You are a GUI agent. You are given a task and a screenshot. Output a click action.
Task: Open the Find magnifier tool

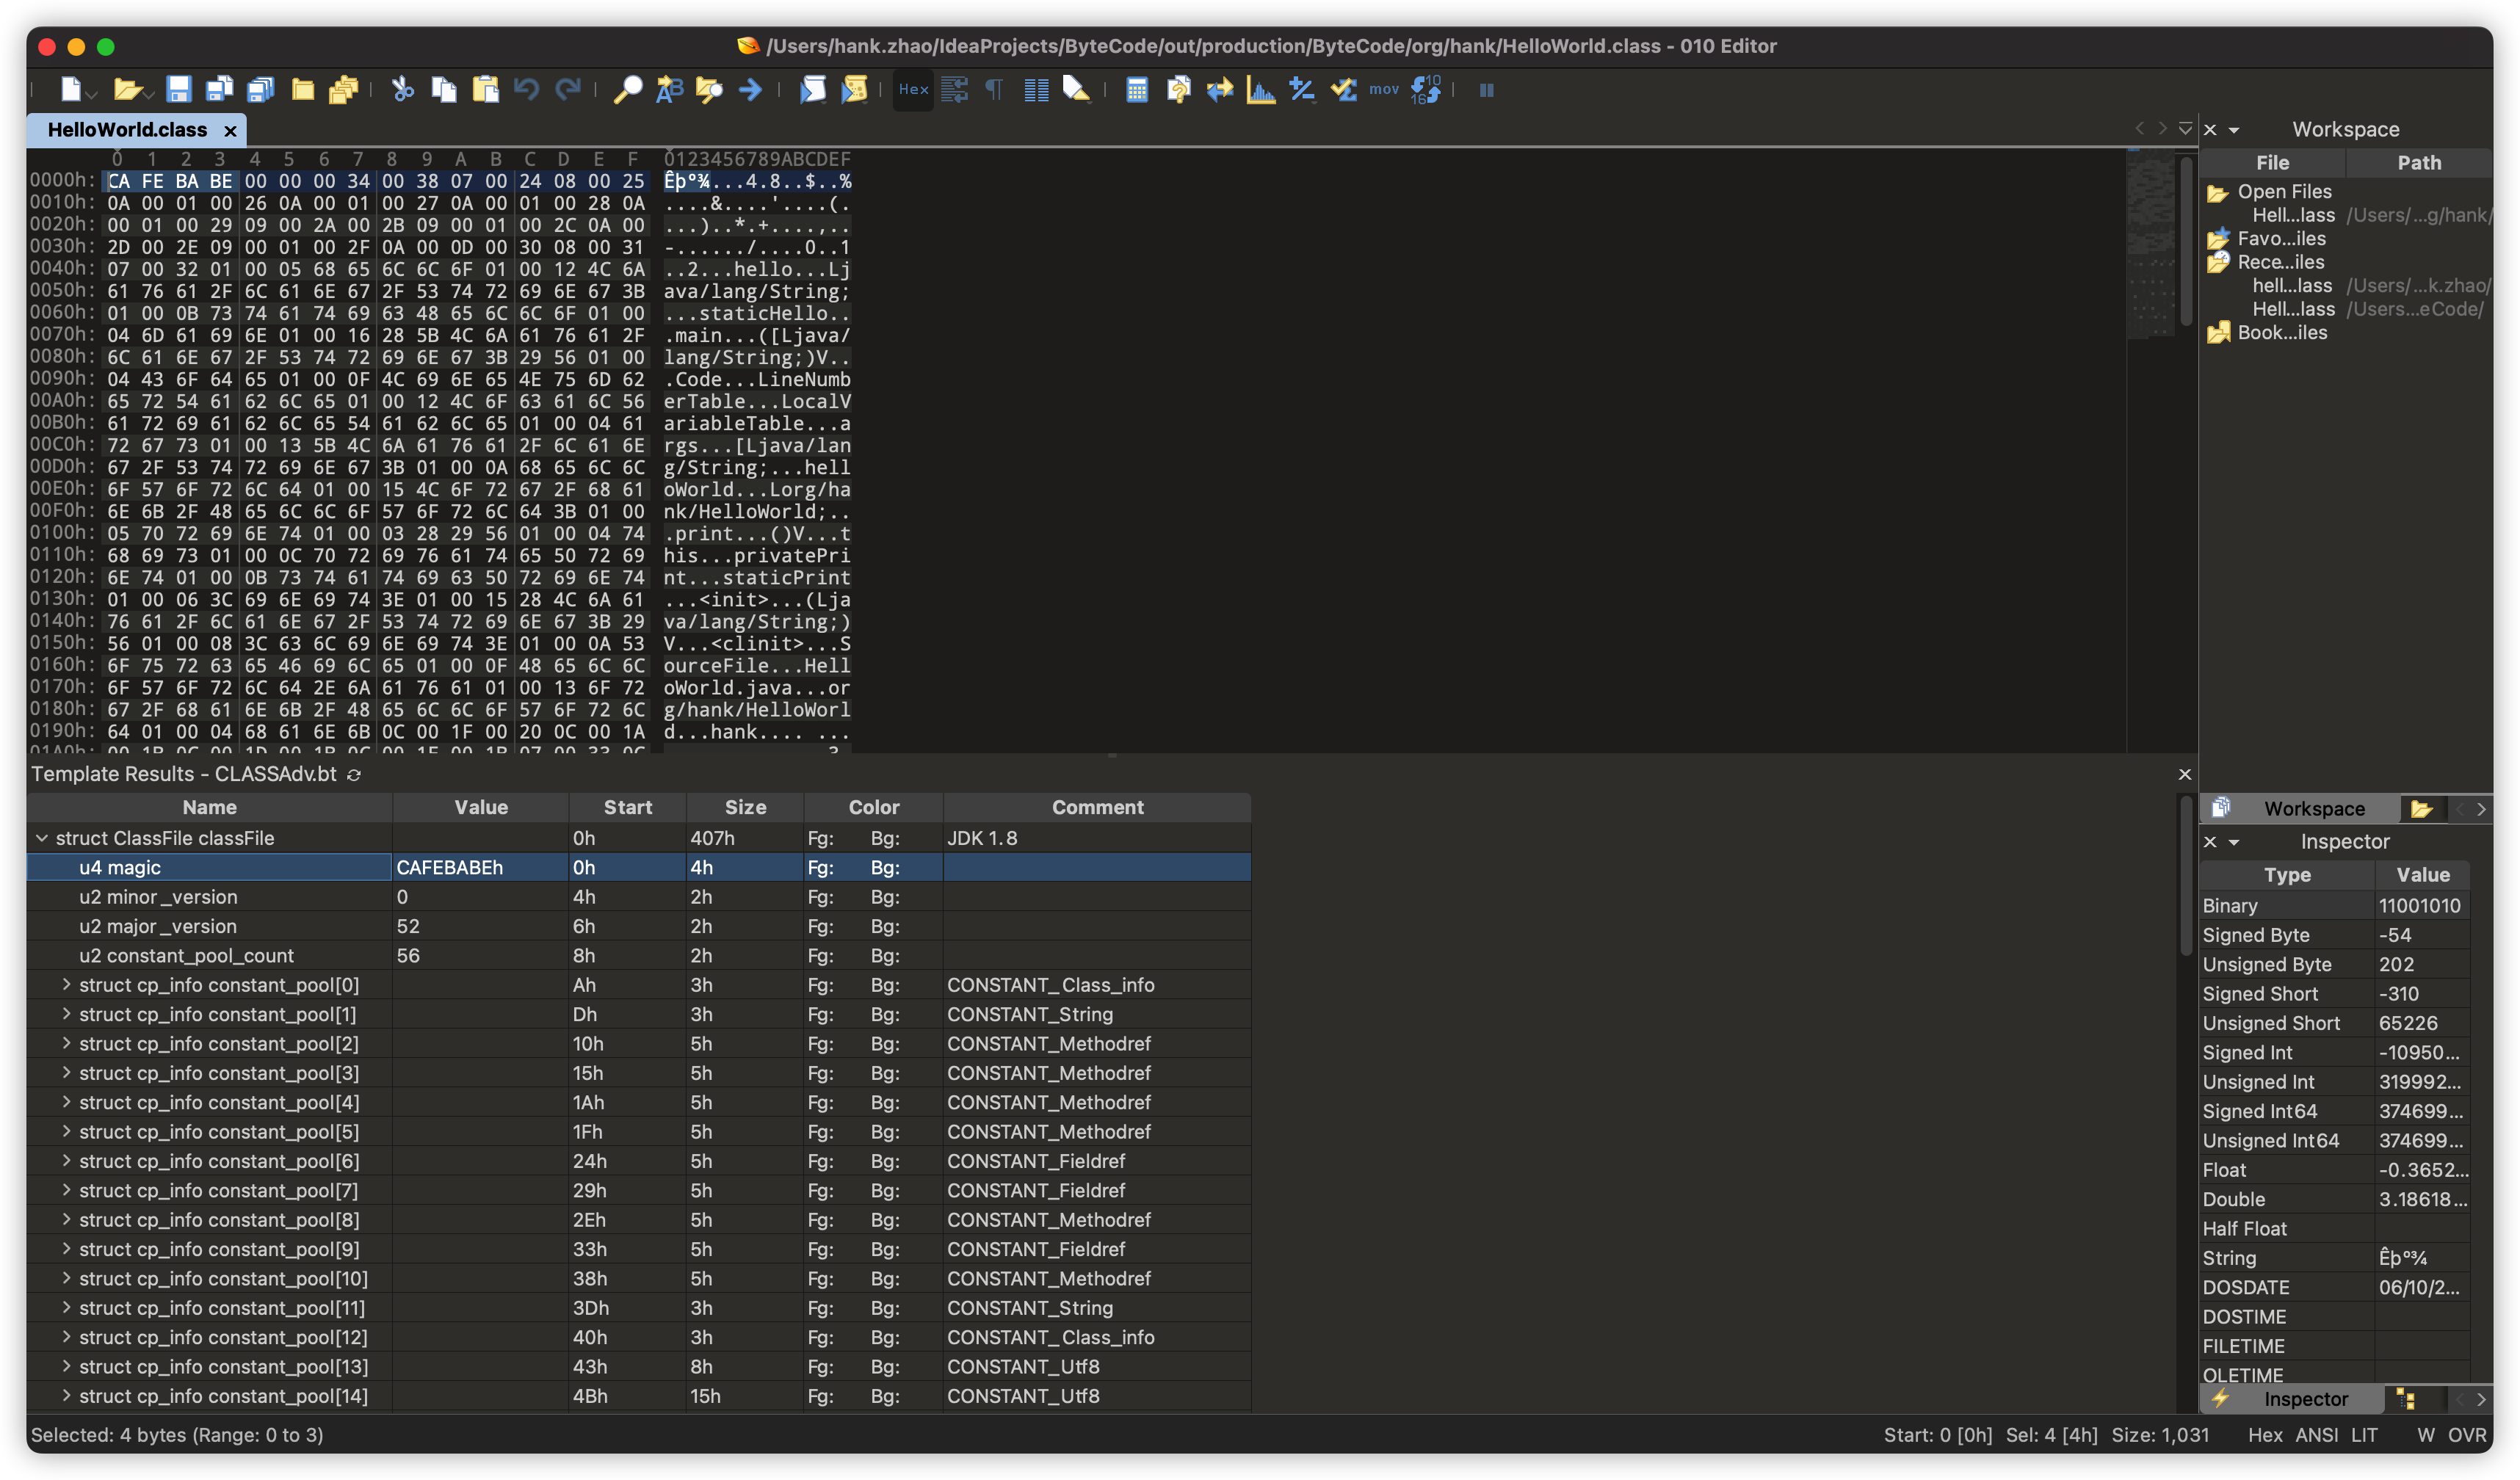[x=627, y=90]
